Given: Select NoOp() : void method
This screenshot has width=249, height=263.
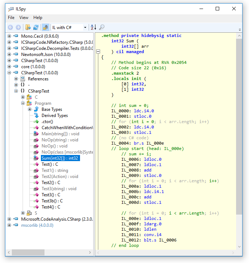Looking at the screenshot, I should click(55, 146).
